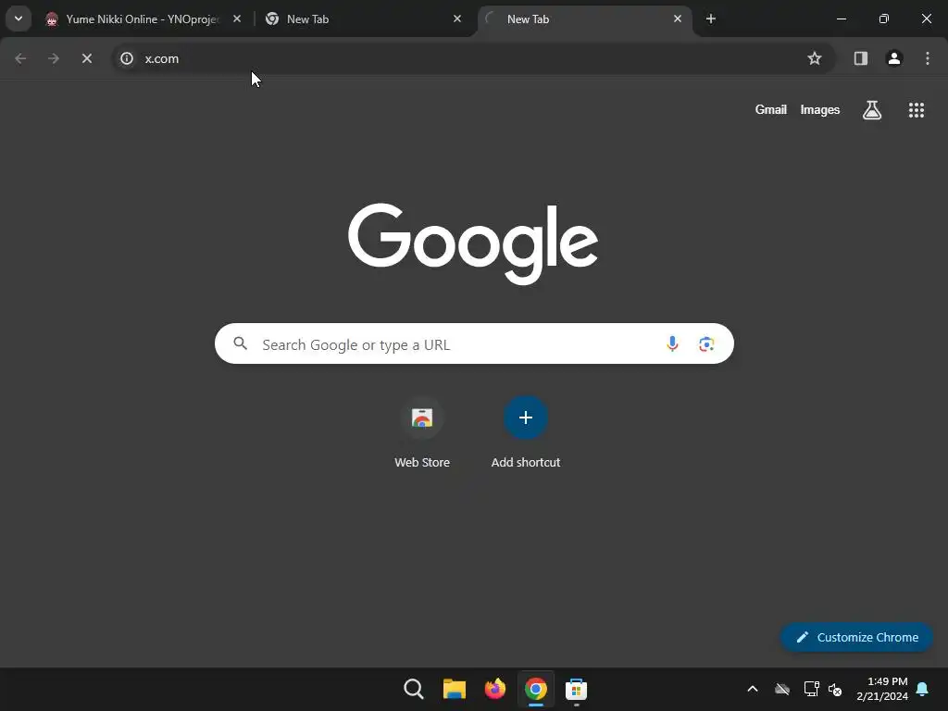948x711 pixels.
Task: Open the Gmail link
Action: (771, 110)
